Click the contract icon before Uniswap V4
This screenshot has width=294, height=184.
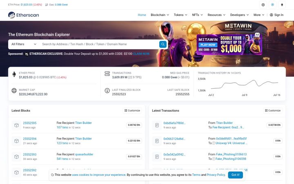pos(214,143)
